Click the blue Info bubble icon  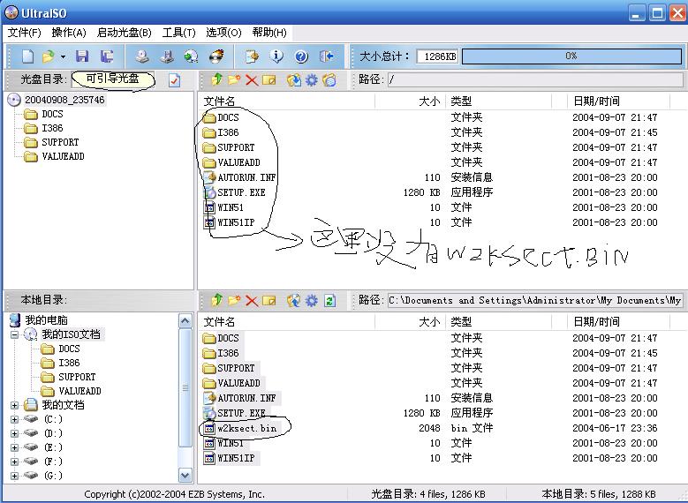pyautogui.click(x=276, y=56)
